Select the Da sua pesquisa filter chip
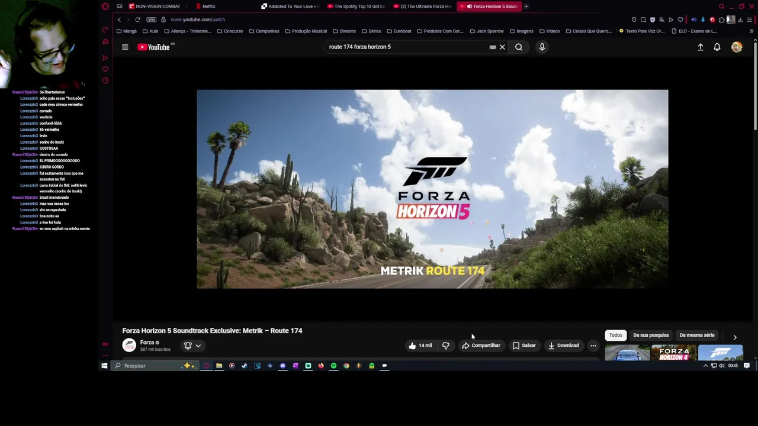758x426 pixels. (651, 335)
